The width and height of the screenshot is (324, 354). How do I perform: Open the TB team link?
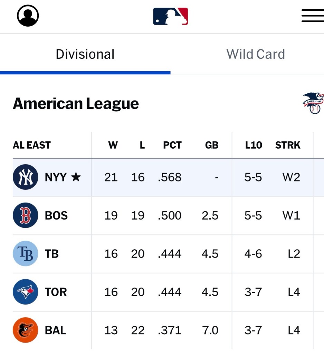tap(52, 254)
